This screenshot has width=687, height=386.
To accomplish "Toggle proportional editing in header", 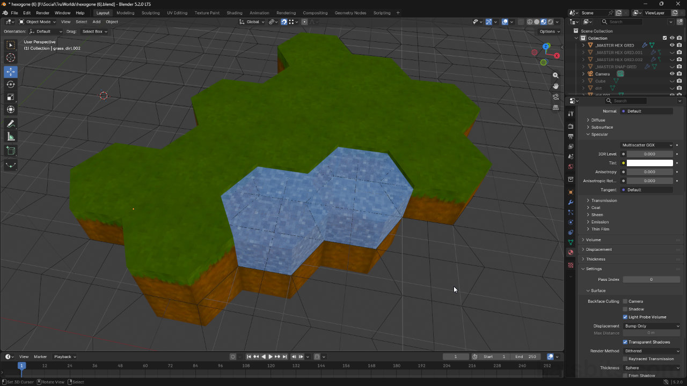I will point(304,22).
